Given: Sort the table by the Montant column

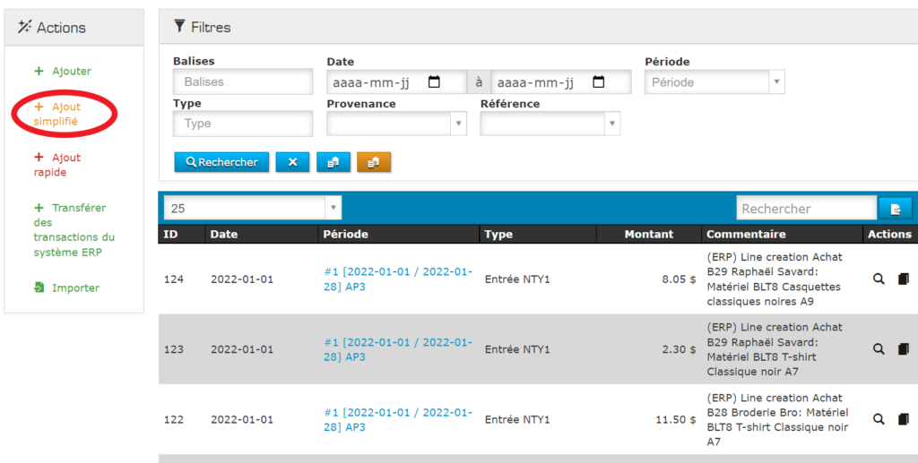Looking at the screenshot, I should (x=648, y=234).
